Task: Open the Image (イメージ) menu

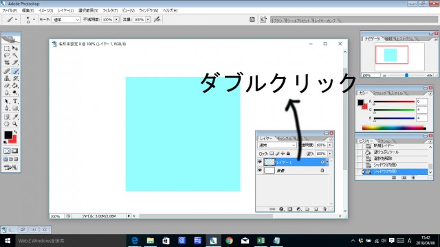Action: [46, 10]
